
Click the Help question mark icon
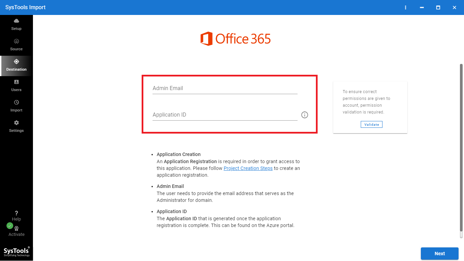[x=16, y=213]
